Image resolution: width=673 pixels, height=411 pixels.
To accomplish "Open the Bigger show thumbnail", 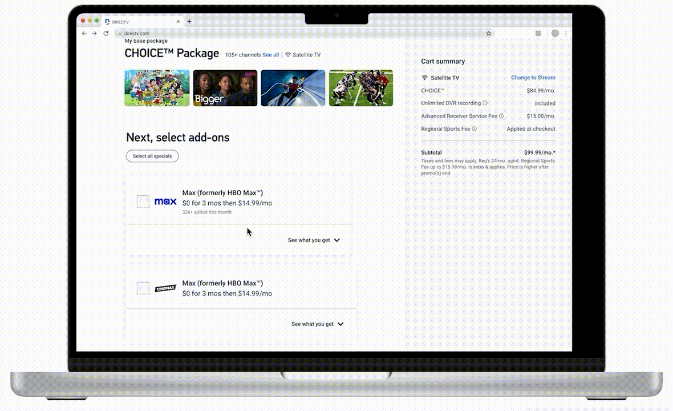I will pyautogui.click(x=225, y=88).
